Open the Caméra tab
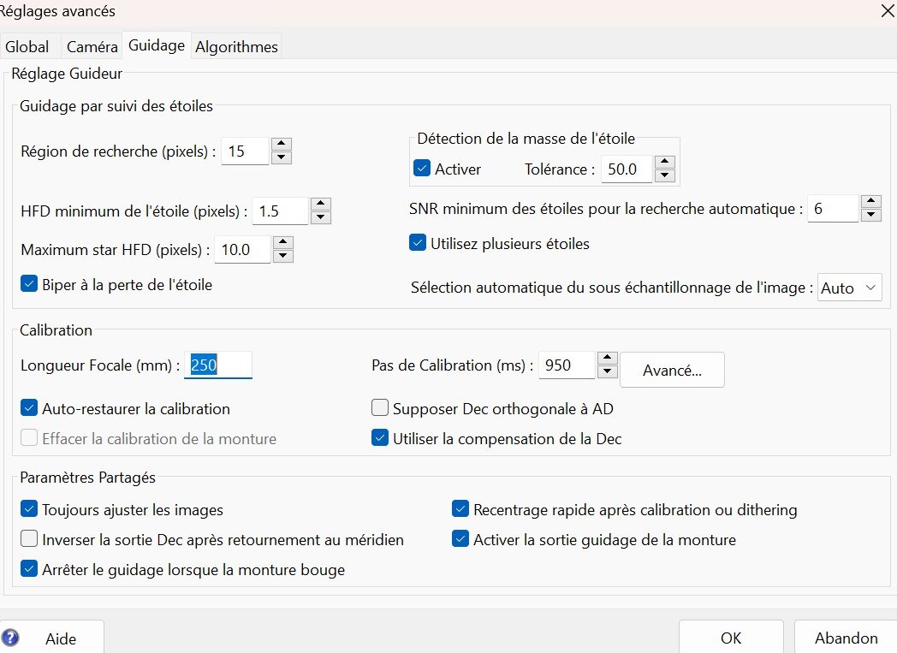897x653 pixels. tap(92, 47)
